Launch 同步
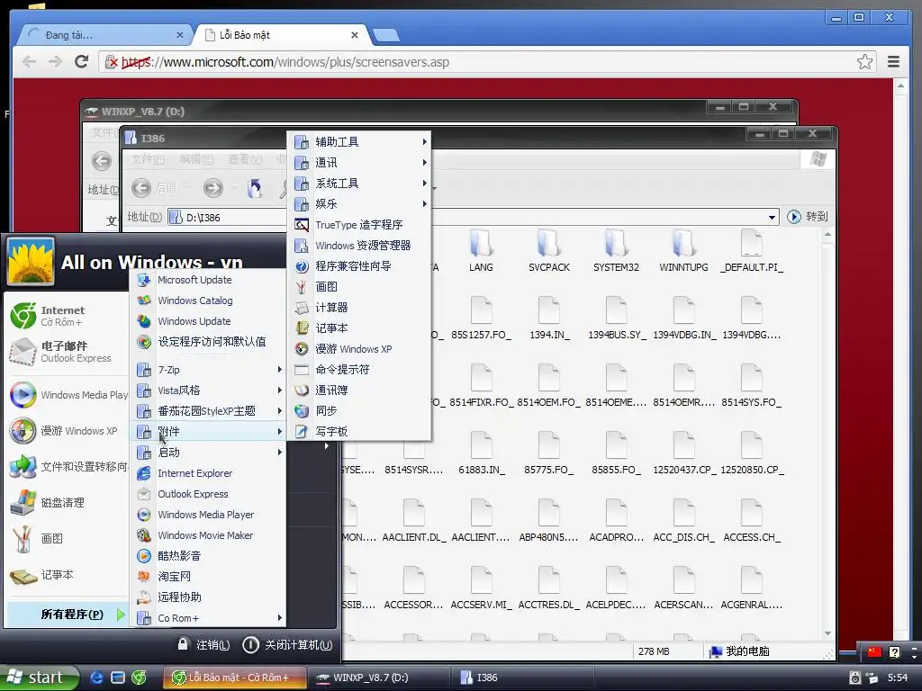 [360, 410]
